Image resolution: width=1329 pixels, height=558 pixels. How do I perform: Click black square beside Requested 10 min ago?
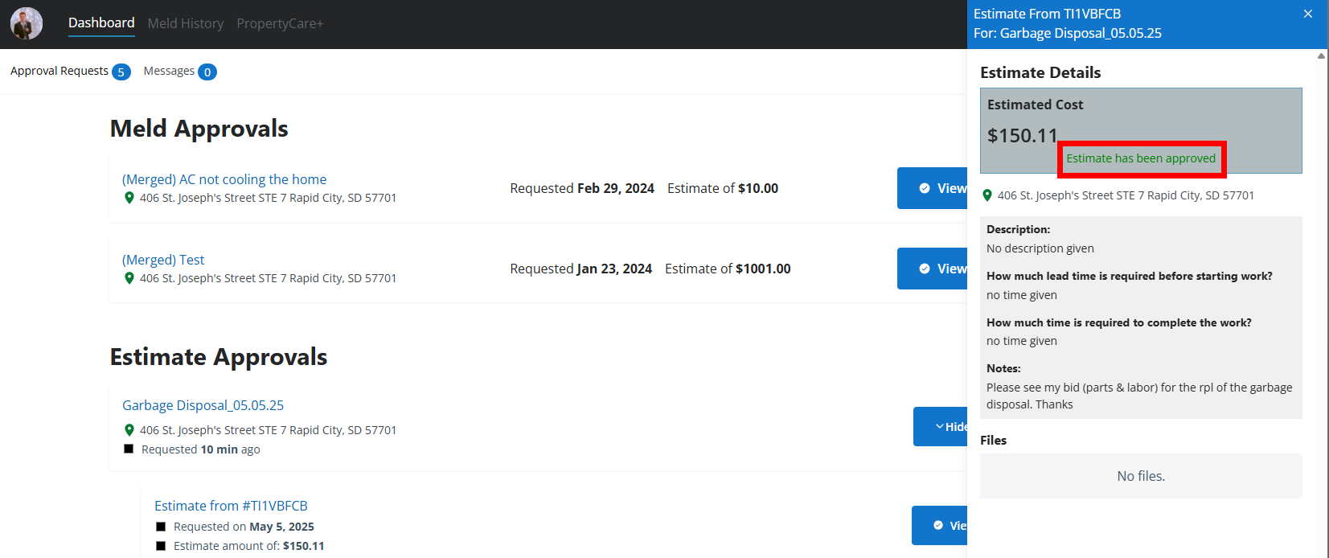129,449
